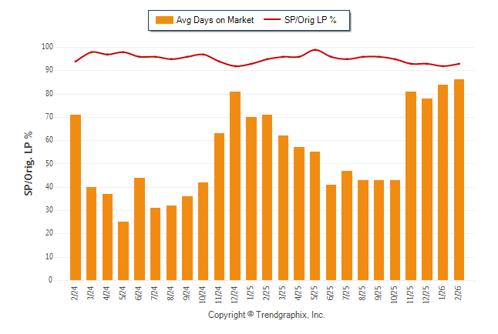Click the red SP/Orig LP % legend line
This screenshot has width=498, height=334.
pyautogui.click(x=274, y=20)
